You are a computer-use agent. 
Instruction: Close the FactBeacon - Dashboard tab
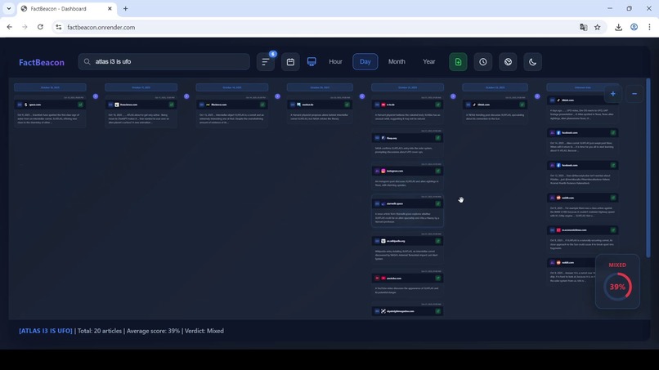110,8
